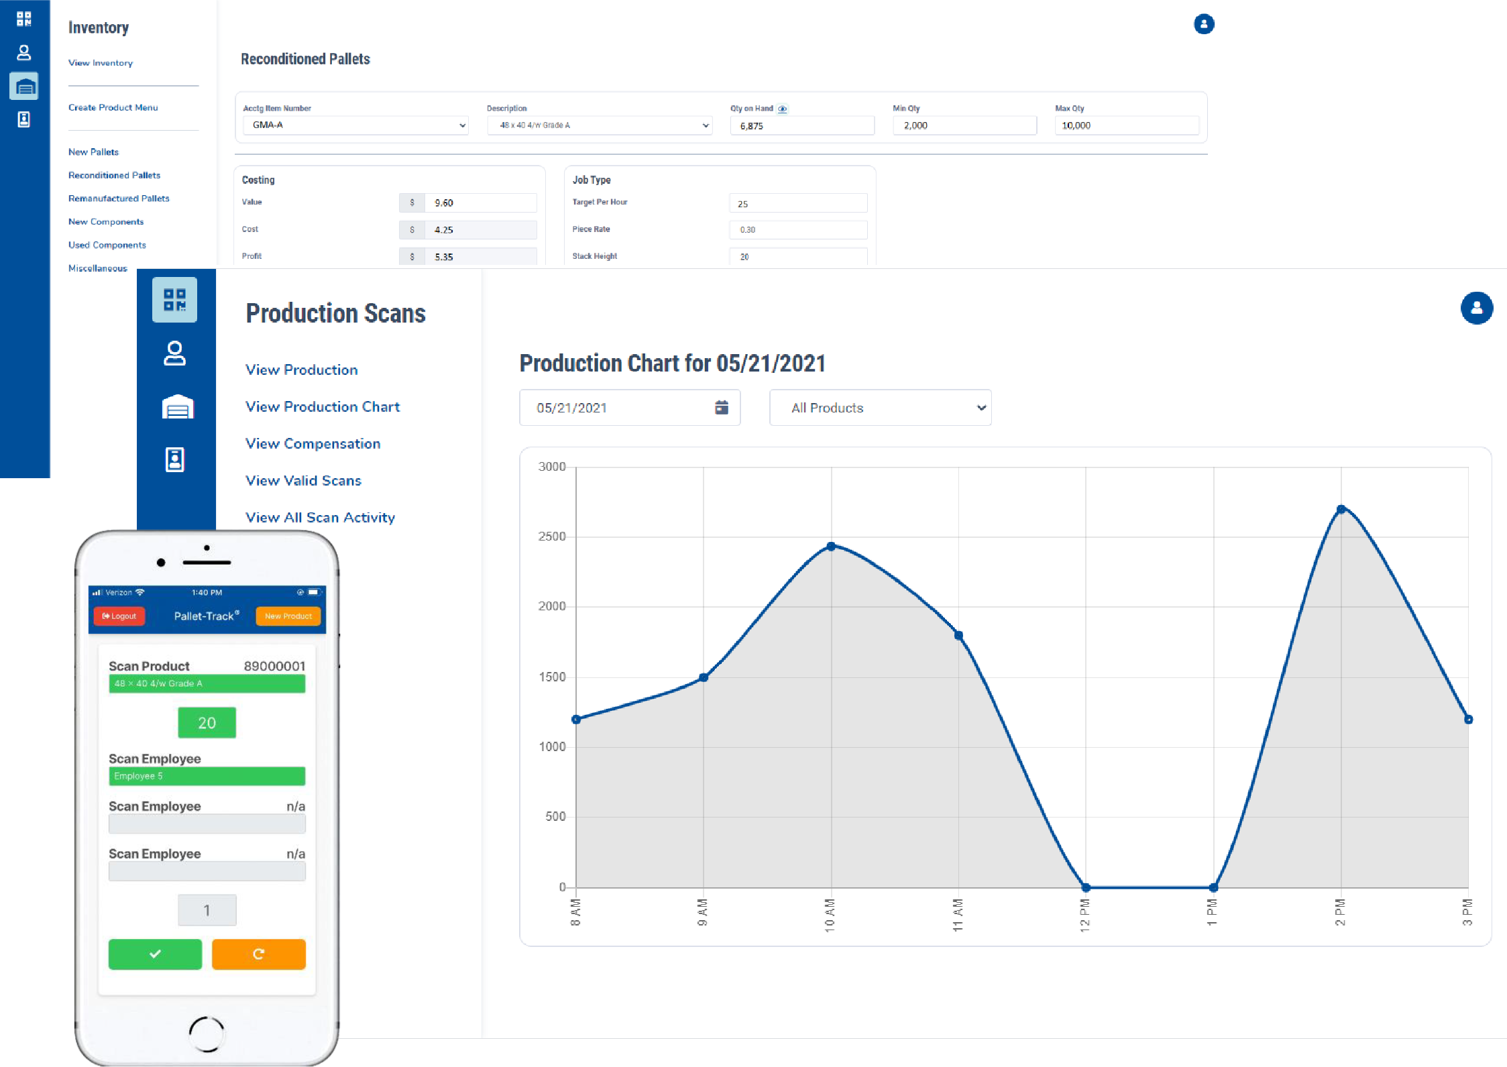Open the Description 48 x 40 dropdown

pyautogui.click(x=600, y=125)
